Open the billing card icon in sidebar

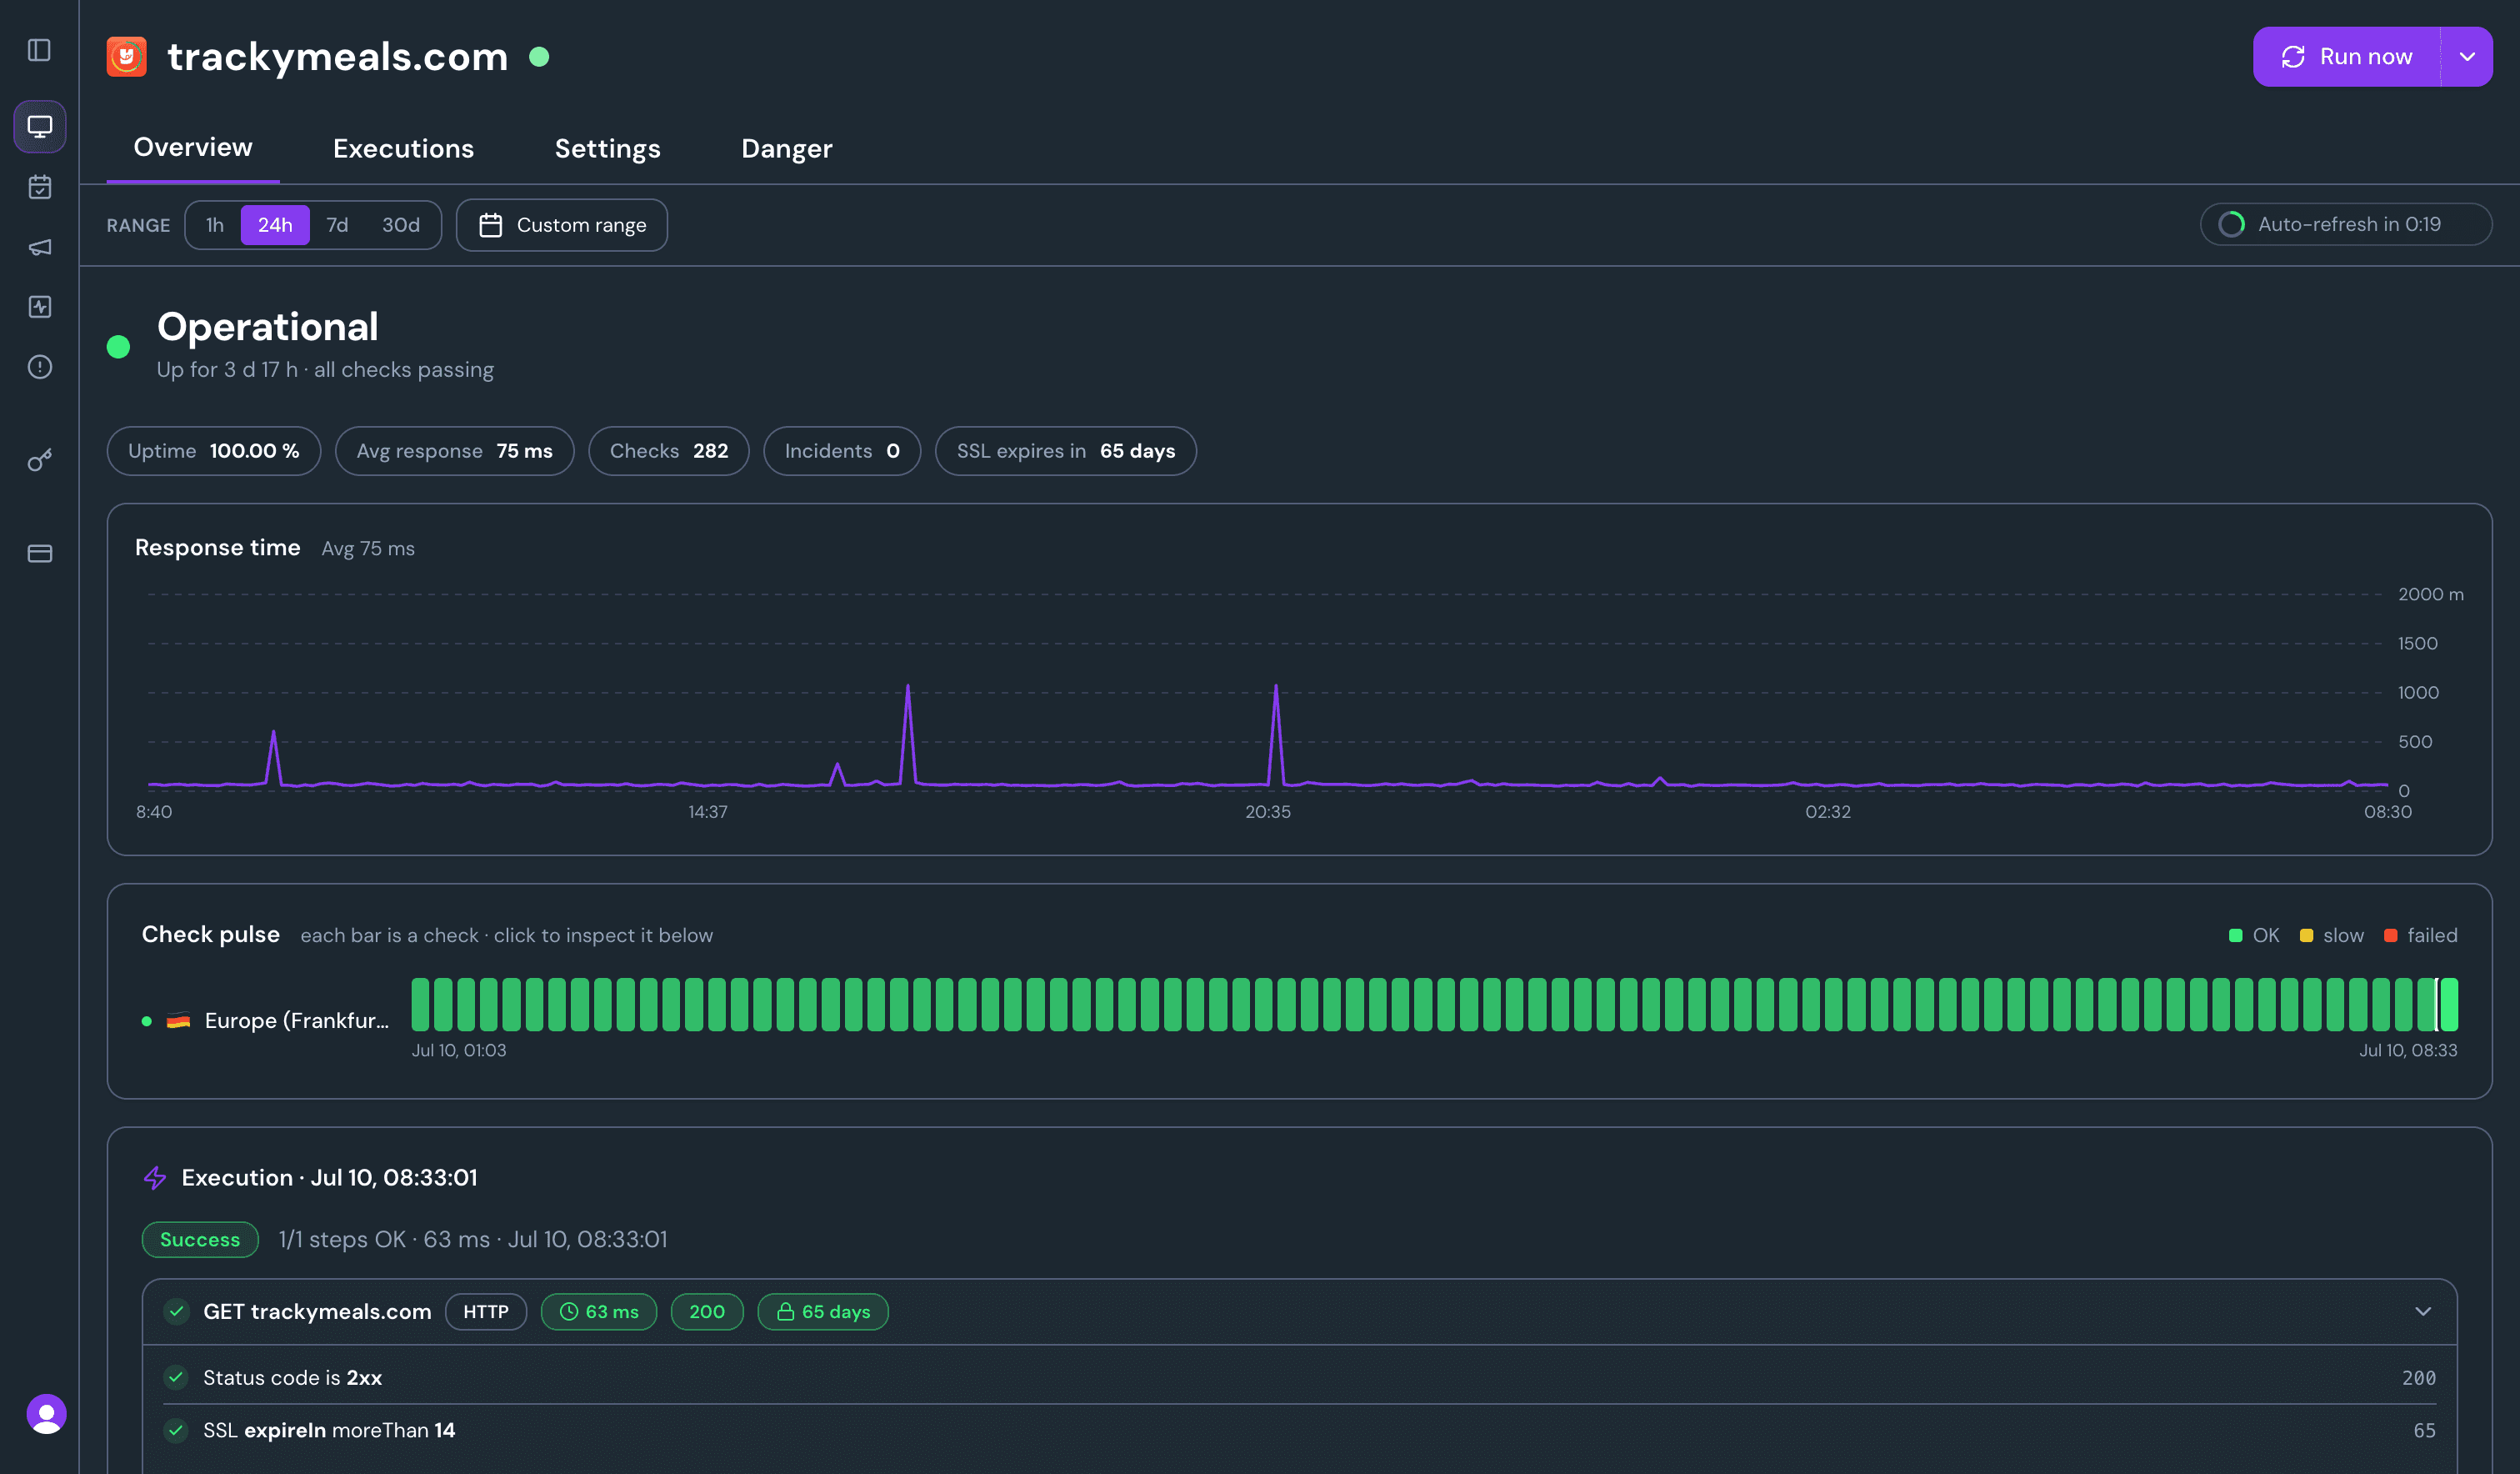click(40, 554)
